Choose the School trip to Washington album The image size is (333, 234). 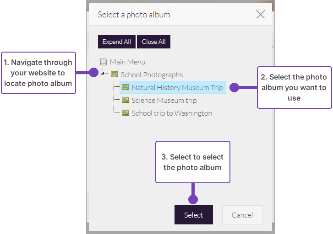click(172, 113)
